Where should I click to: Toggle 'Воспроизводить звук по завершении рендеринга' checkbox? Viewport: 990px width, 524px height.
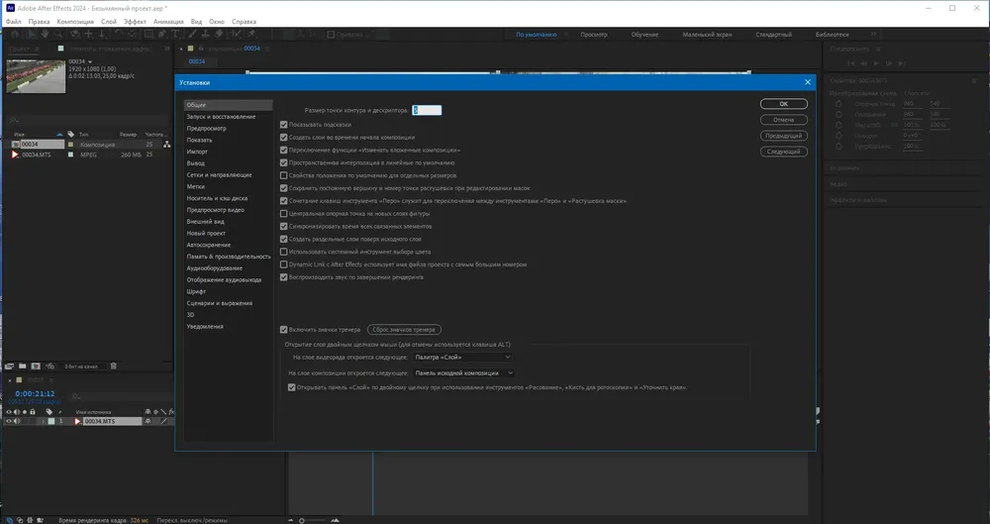(283, 276)
